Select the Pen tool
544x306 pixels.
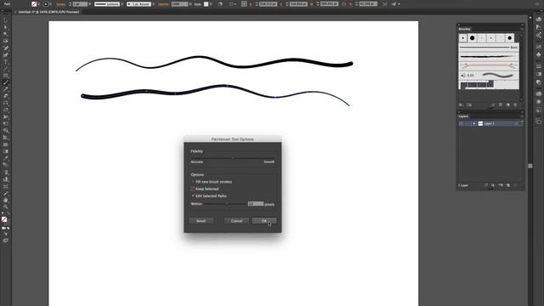click(6, 48)
